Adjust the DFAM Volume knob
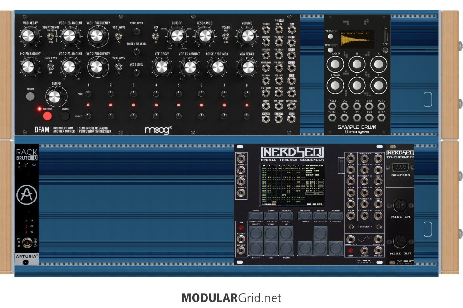Screen dimensions: 463x308 point(247,36)
